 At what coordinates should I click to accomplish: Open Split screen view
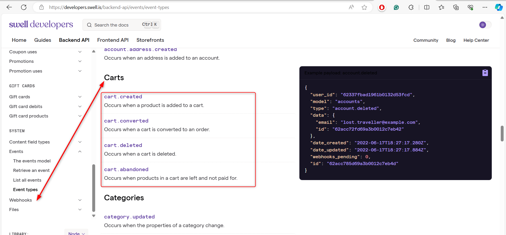[x=427, y=7]
